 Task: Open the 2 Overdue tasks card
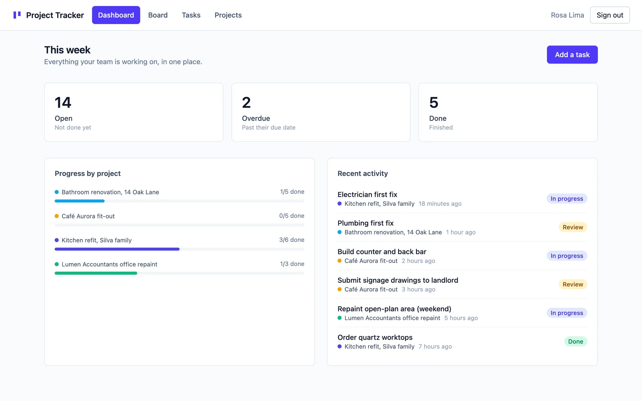coord(321,112)
